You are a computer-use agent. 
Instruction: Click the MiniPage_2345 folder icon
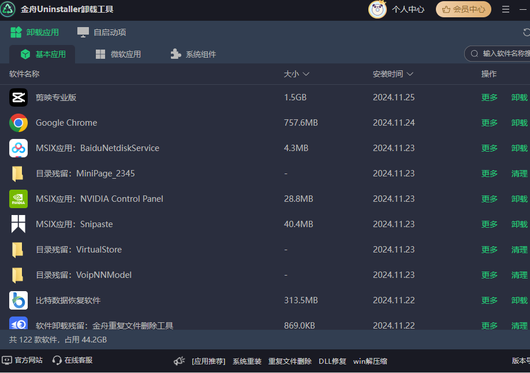click(x=17, y=174)
